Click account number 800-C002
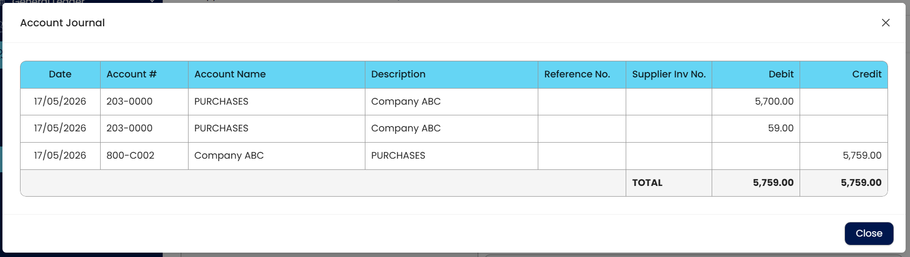 click(x=130, y=156)
